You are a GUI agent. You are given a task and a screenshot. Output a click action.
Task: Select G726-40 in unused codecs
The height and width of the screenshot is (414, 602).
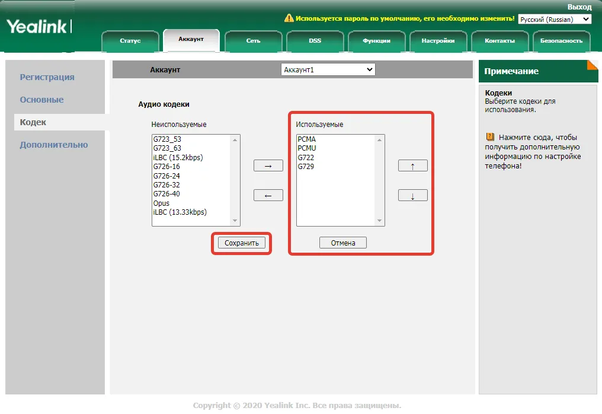tap(191, 194)
